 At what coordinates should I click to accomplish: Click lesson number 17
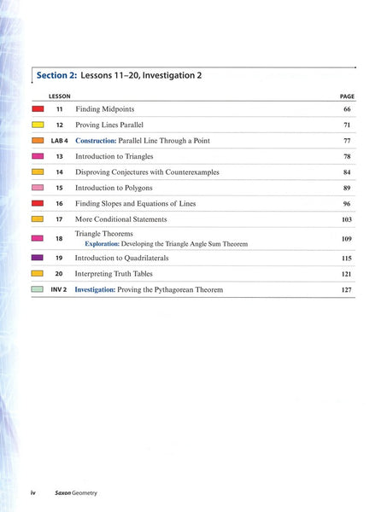pos(59,219)
